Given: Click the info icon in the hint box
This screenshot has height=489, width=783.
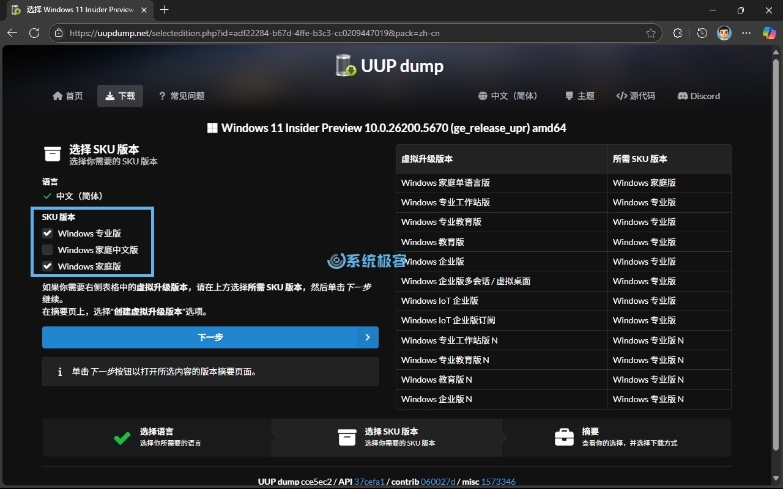Looking at the screenshot, I should pyautogui.click(x=59, y=372).
